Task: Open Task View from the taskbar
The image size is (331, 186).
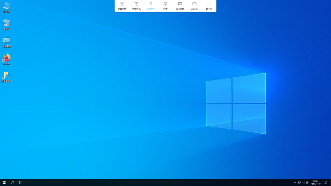Action: pos(21,183)
